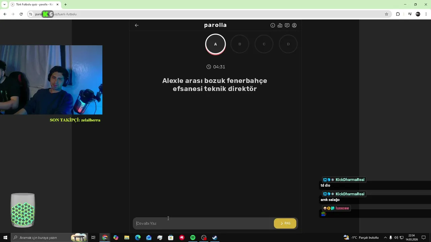Open the Windows Start menu
431x242 pixels.
(x=5, y=238)
